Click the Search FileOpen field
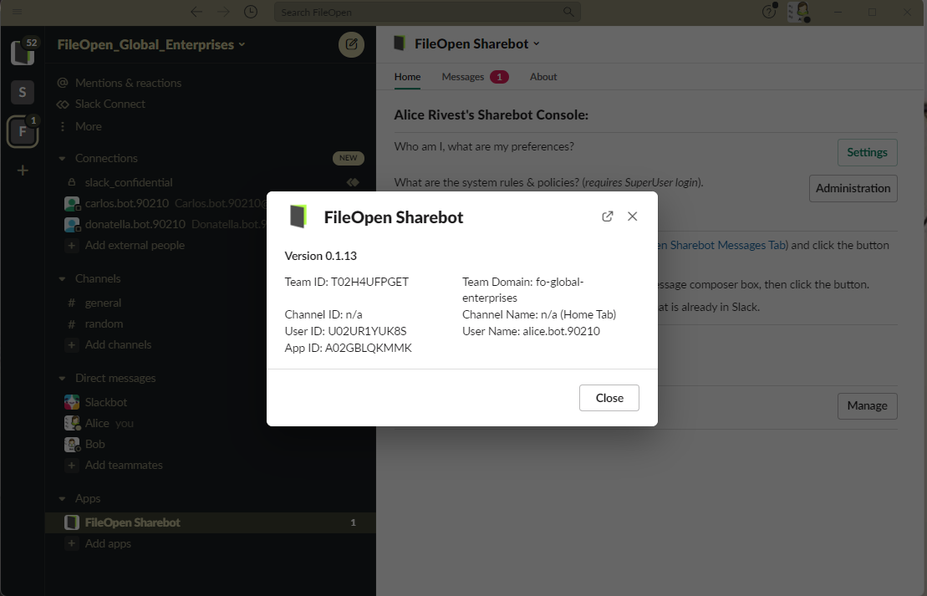This screenshot has width=927, height=596. point(427,12)
